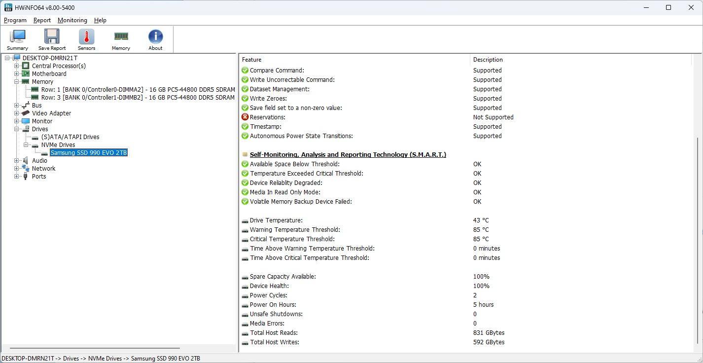Image resolution: width=703 pixels, height=363 pixels.
Task: Open the Summary toolbar icon
Action: 17,39
